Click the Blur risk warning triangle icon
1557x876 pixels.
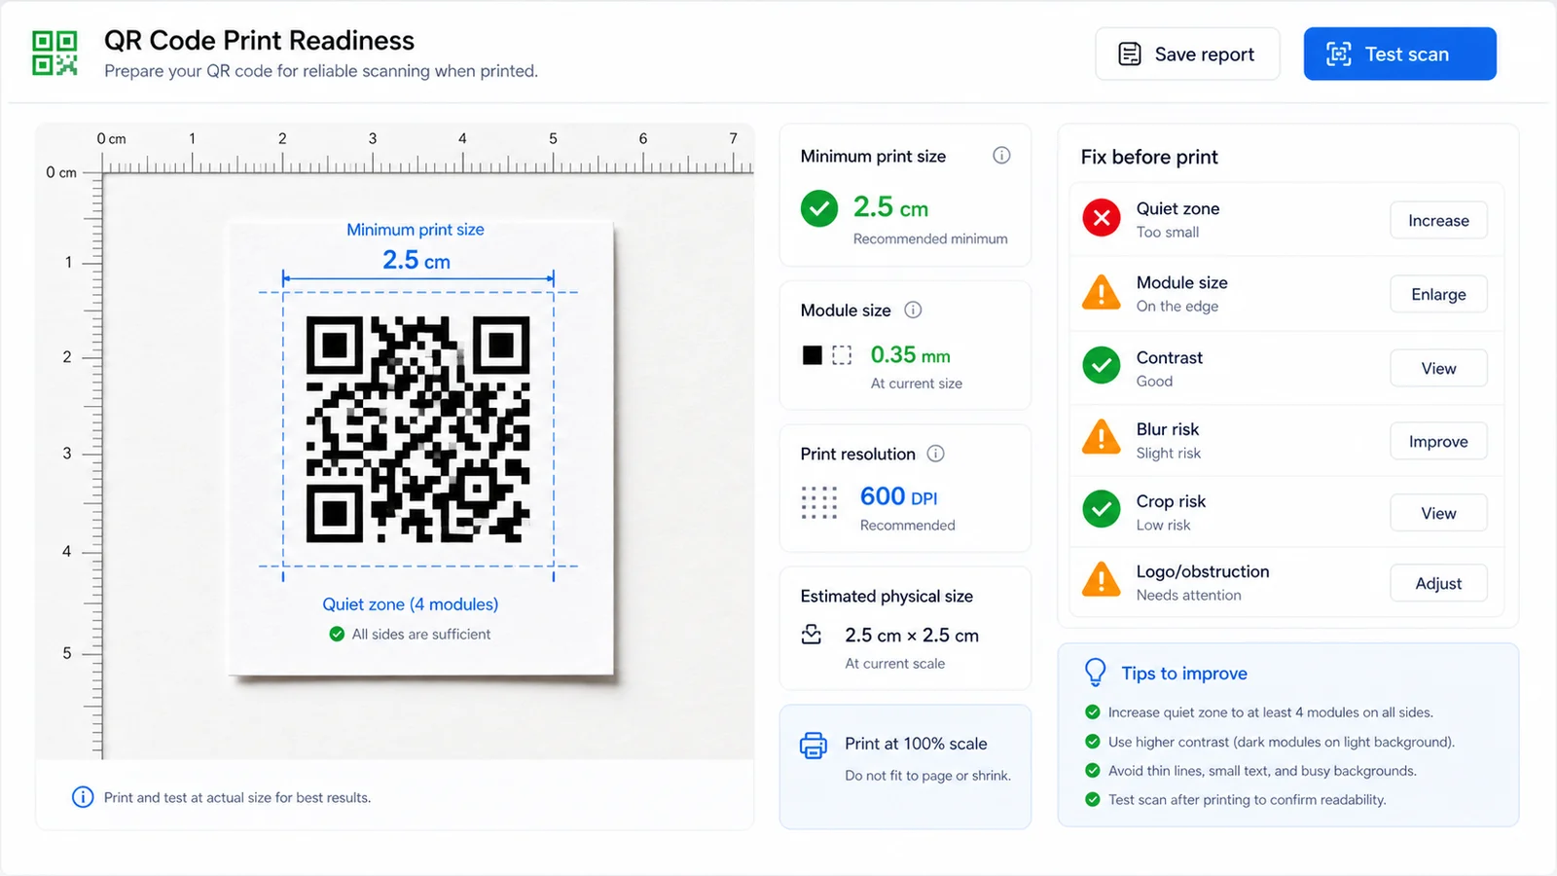[x=1102, y=437]
